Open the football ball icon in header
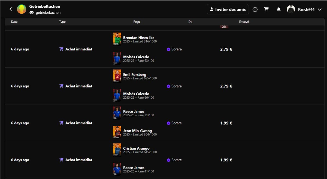 pos(255,9)
